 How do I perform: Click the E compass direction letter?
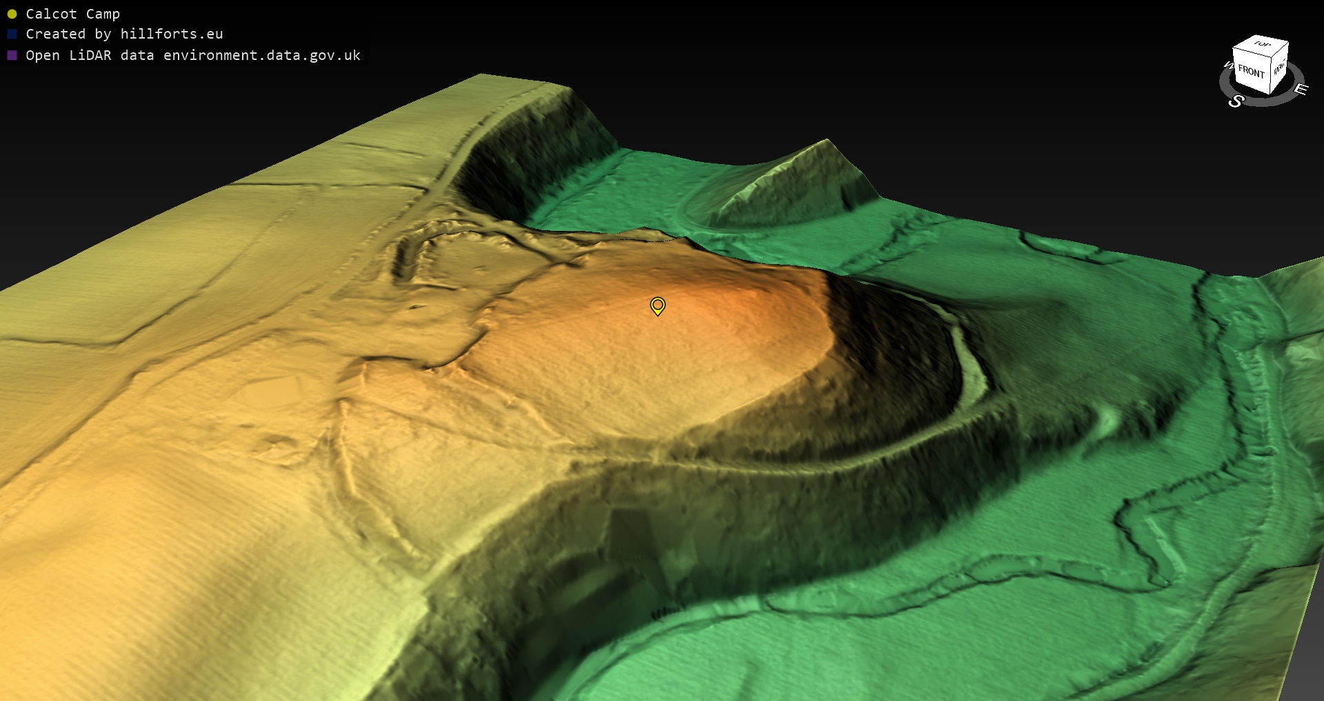click(1301, 90)
